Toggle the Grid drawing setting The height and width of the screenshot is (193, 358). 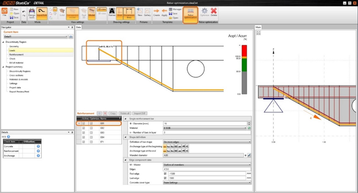point(119,13)
